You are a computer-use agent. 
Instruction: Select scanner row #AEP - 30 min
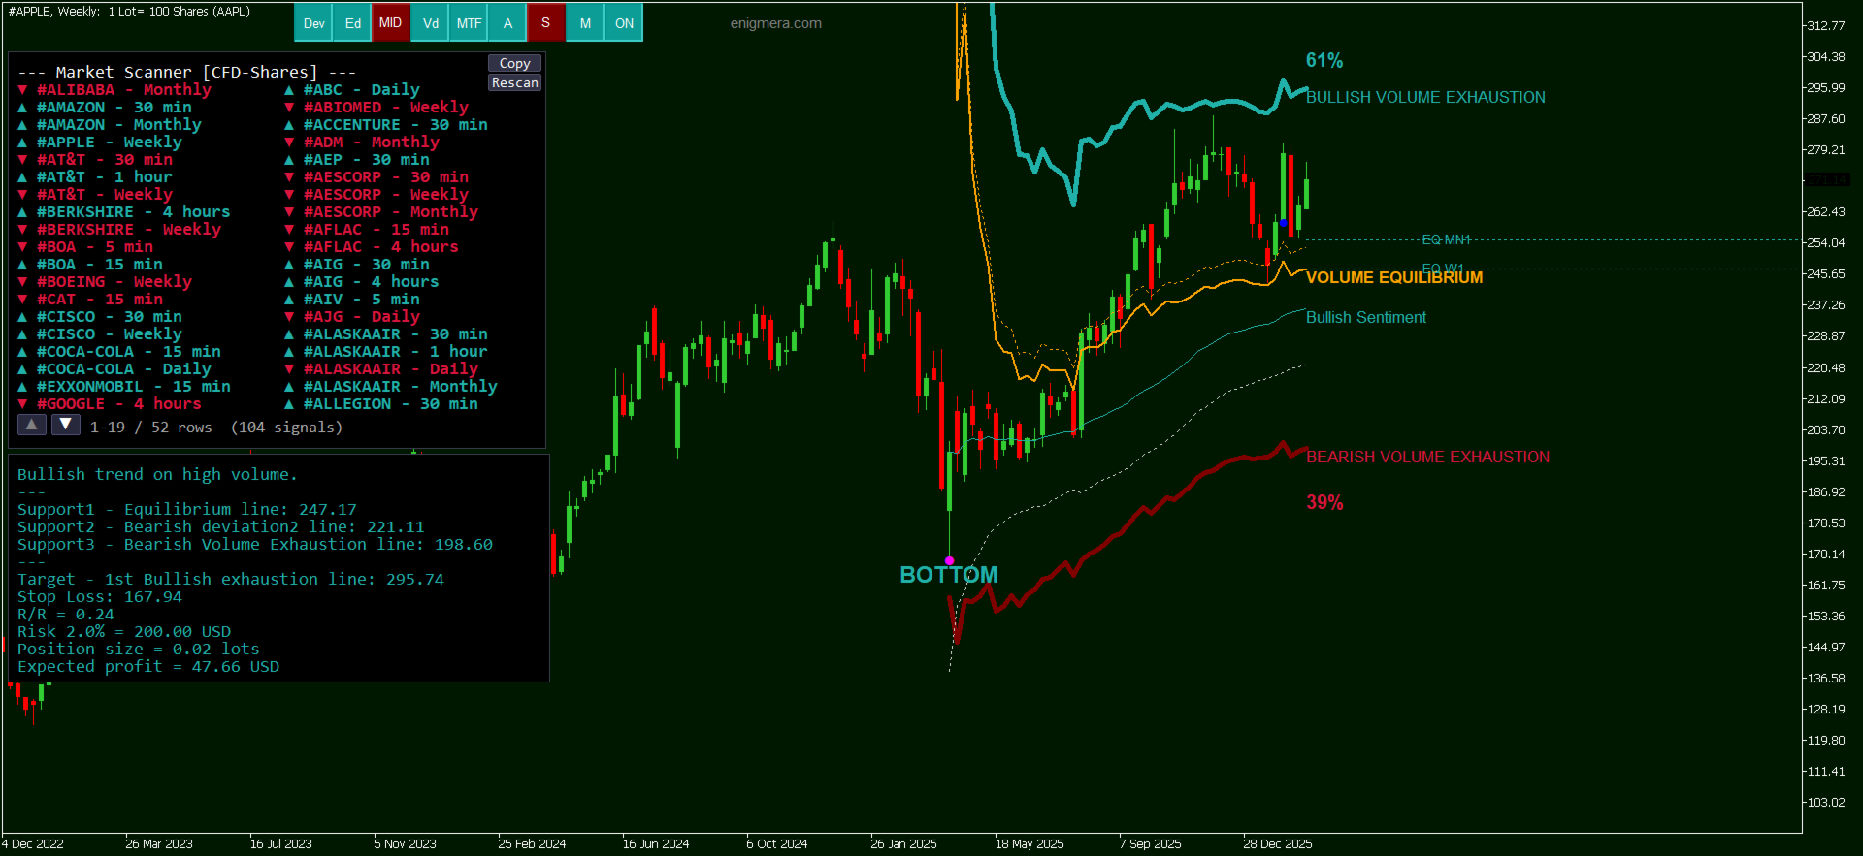pyautogui.click(x=357, y=160)
